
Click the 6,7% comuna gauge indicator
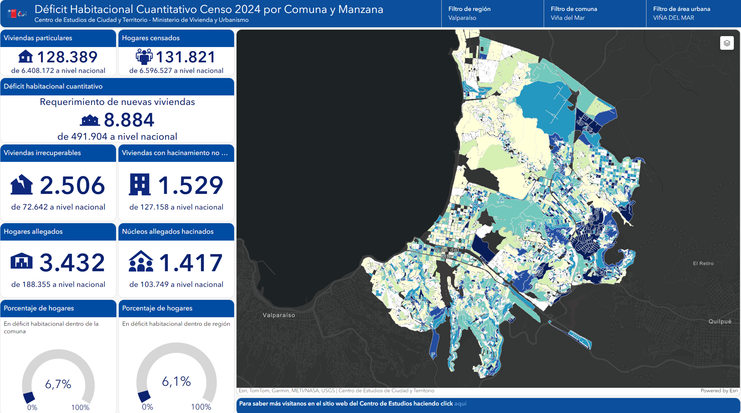pyautogui.click(x=58, y=384)
